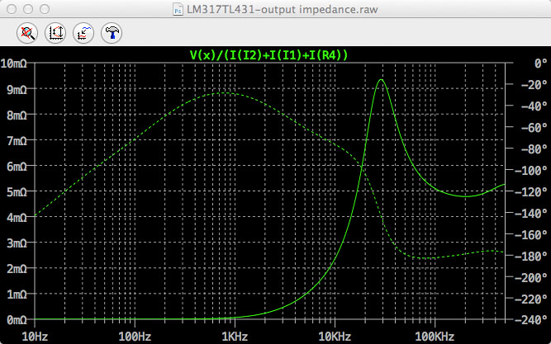Close the waveform window with the close button

coord(12,9)
